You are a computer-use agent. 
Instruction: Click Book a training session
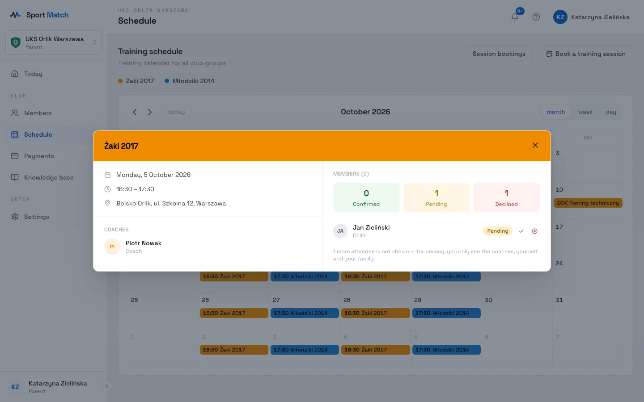pos(586,54)
